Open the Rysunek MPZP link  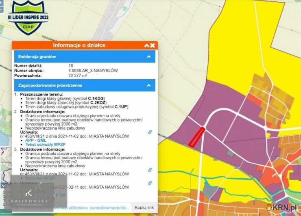click(40, 178)
